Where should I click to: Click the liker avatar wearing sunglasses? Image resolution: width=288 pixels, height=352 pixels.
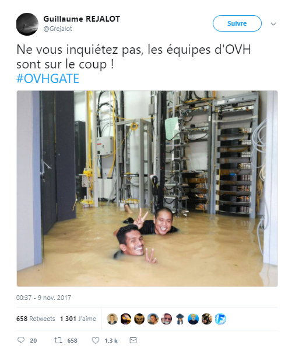[x=167, y=319]
